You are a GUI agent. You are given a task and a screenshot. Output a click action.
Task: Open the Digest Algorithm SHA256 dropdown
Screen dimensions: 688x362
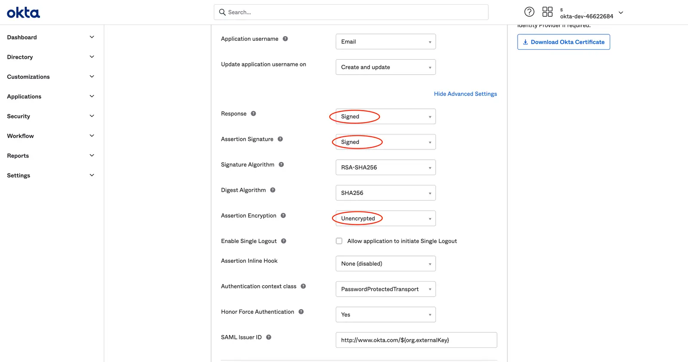pyautogui.click(x=385, y=193)
